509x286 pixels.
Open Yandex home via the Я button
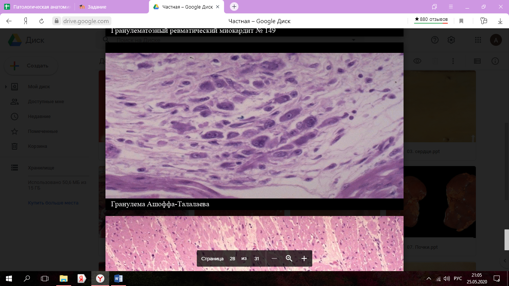click(x=26, y=21)
